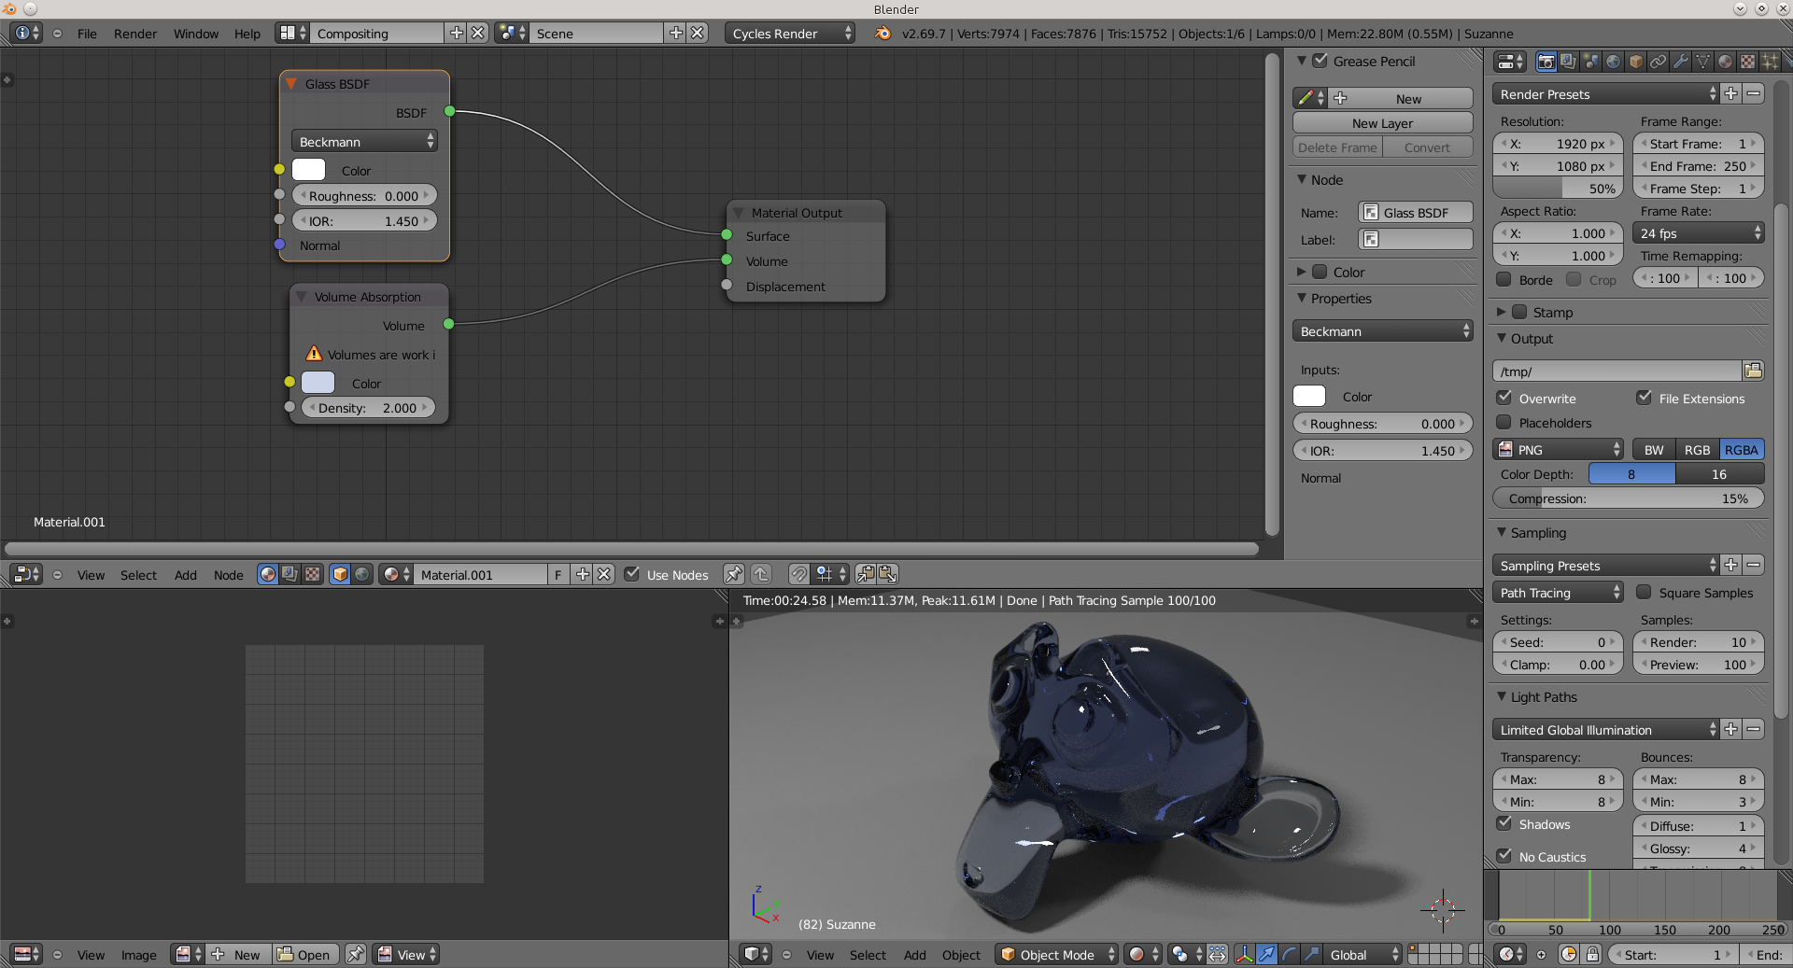Uncheck the Overwrite option
The width and height of the screenshot is (1793, 968).
pyautogui.click(x=1504, y=398)
